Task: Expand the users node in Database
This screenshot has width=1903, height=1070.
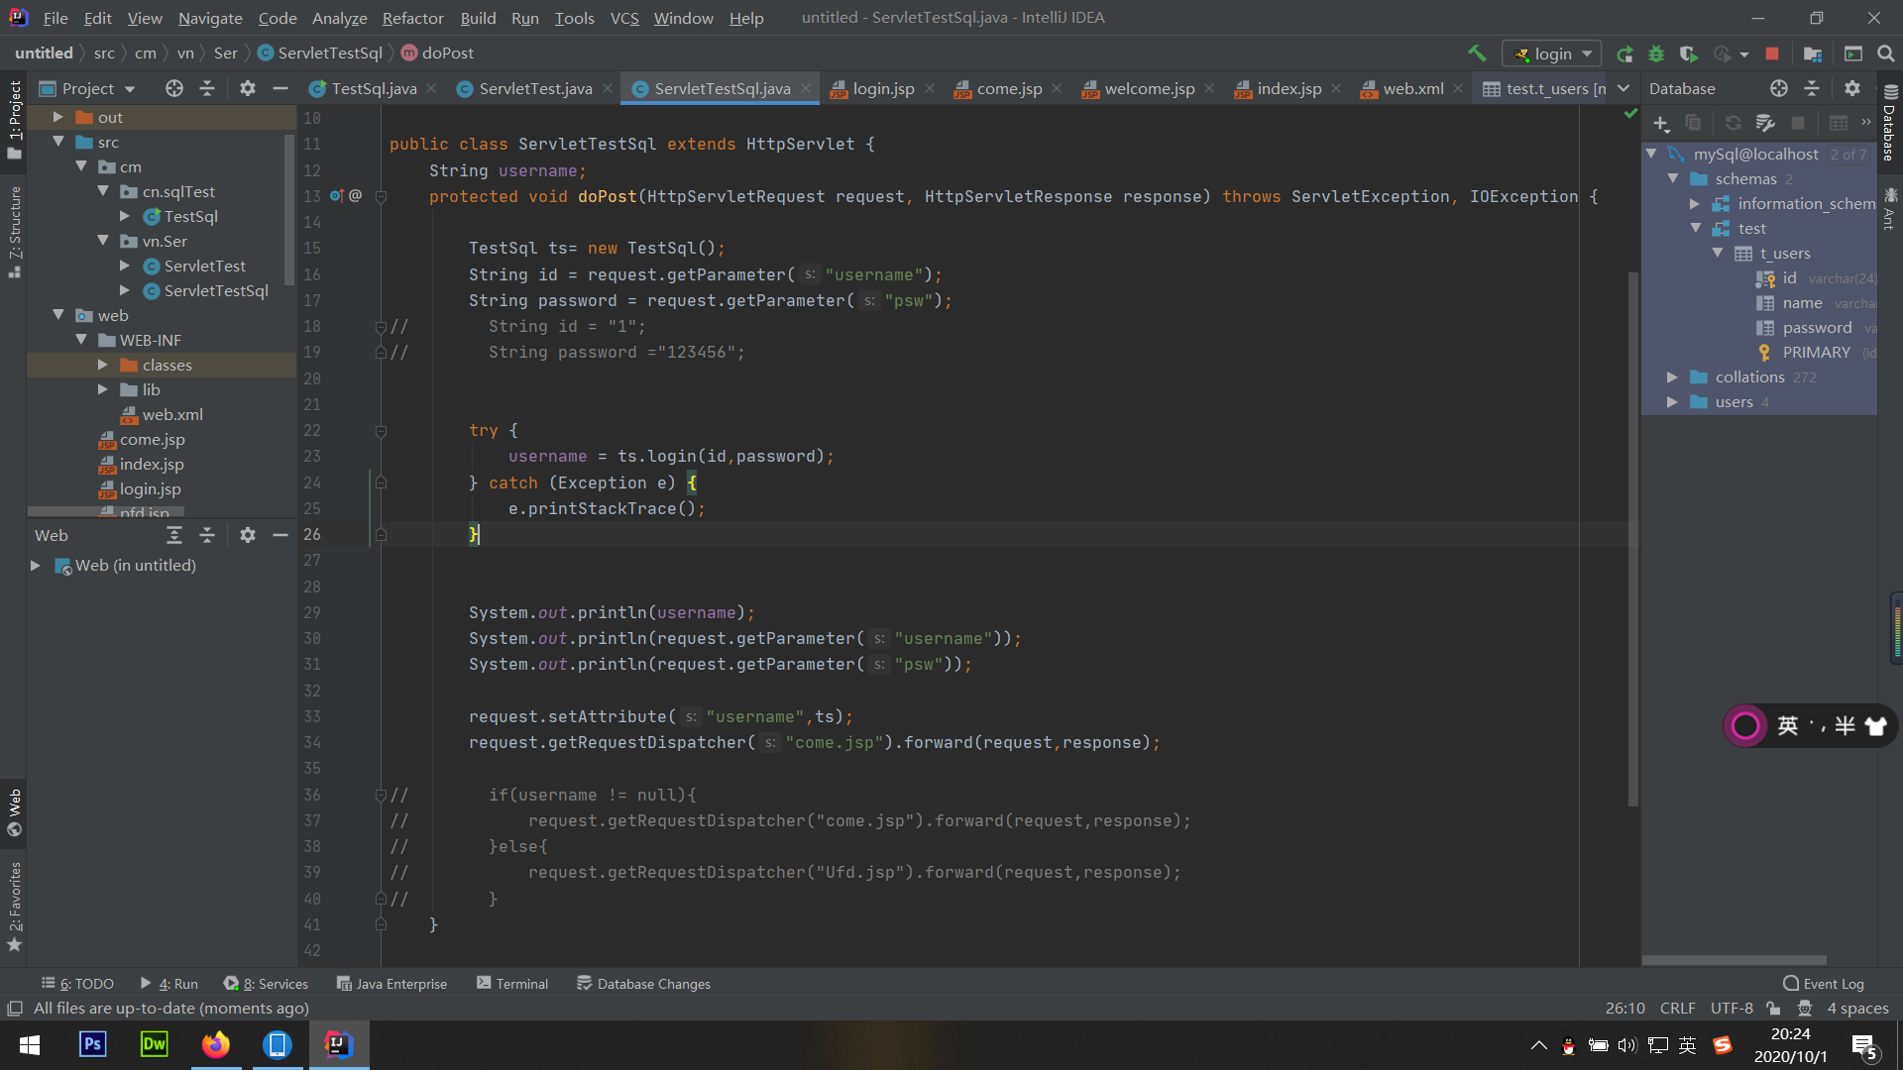Action: 1672,402
